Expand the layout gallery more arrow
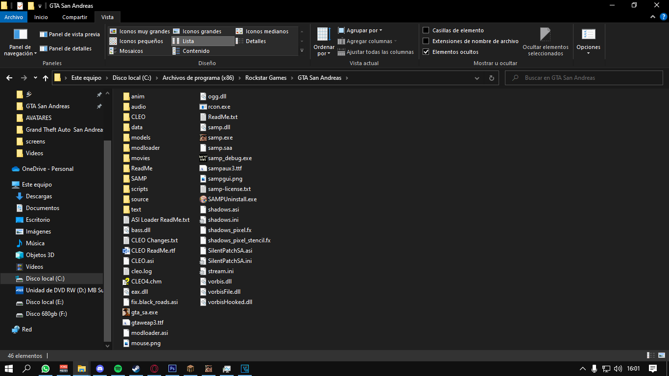The width and height of the screenshot is (669, 376). pos(302,51)
